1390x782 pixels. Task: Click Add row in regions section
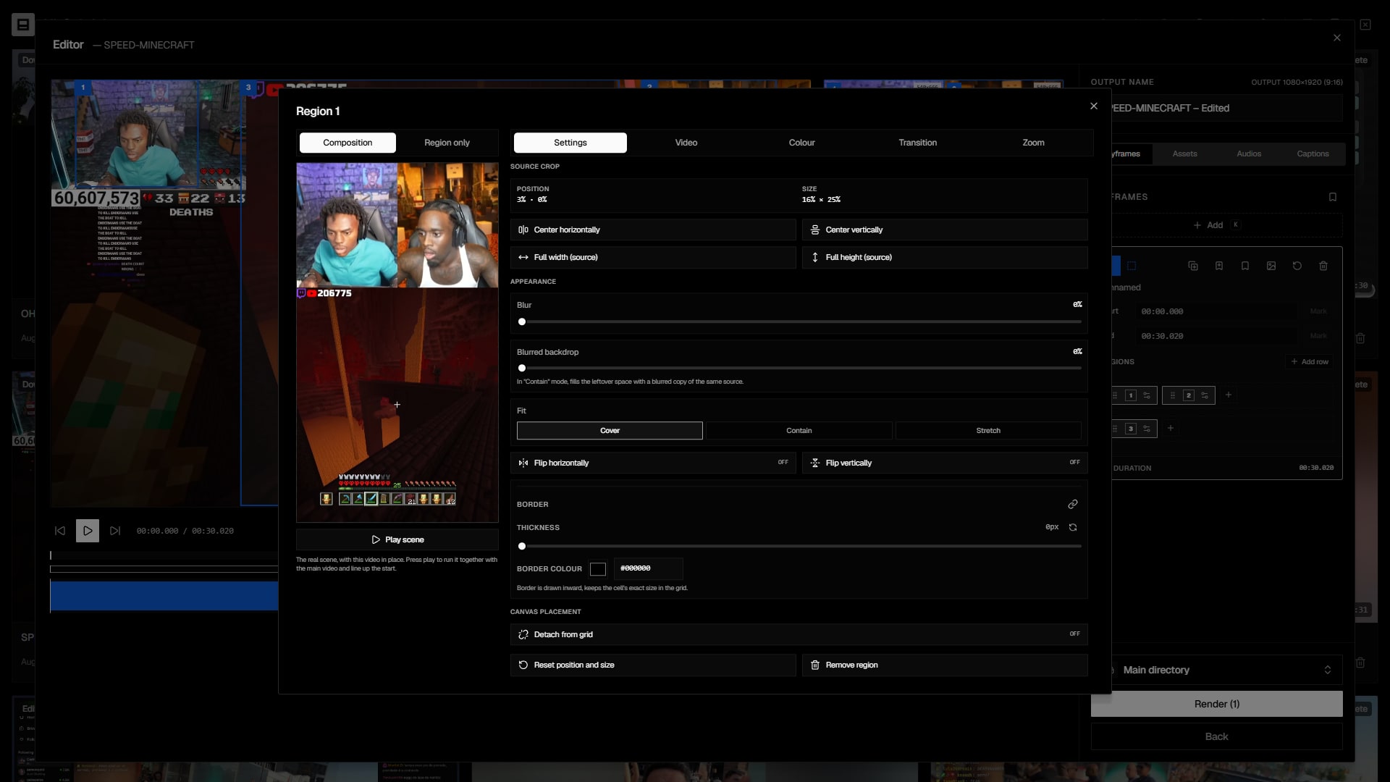point(1310,361)
